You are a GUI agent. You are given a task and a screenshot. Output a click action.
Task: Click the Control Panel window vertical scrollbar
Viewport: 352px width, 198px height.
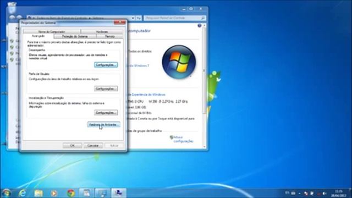(x=204, y=86)
